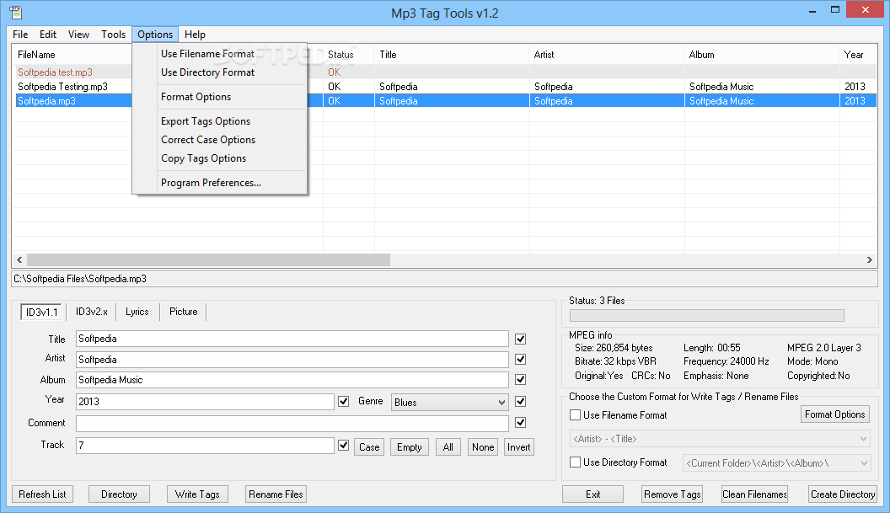The width and height of the screenshot is (890, 513).
Task: Sort by the Album column header
Action: coord(762,55)
